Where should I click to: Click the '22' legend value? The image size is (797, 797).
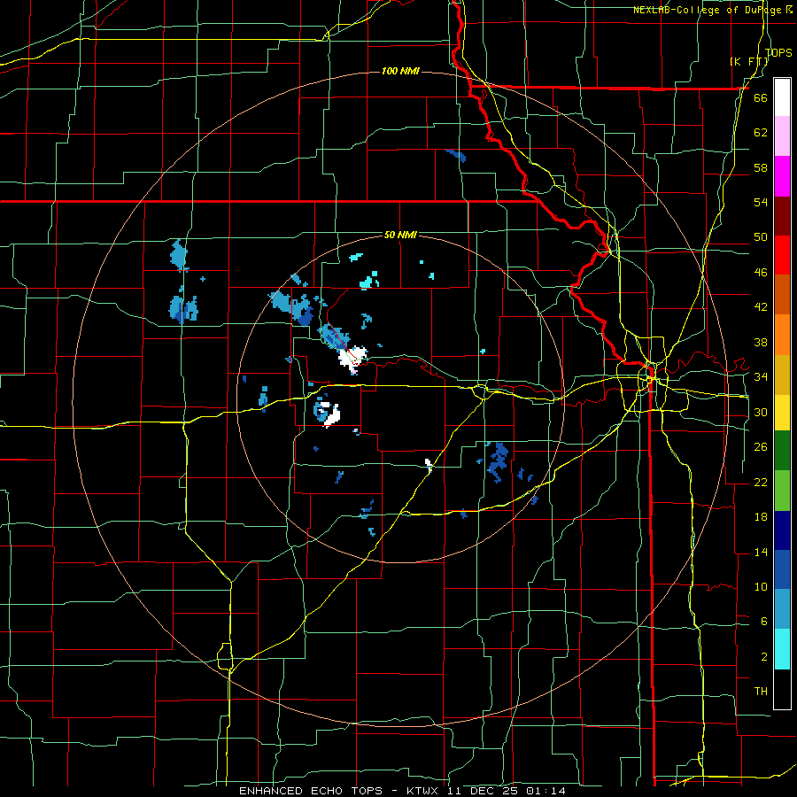pos(761,482)
